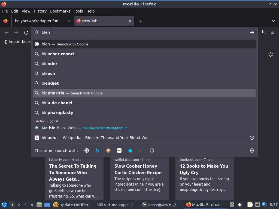279x209 pixels.
Task: Switch to dartz@VM3 terminal window
Action: [x=161, y=205]
